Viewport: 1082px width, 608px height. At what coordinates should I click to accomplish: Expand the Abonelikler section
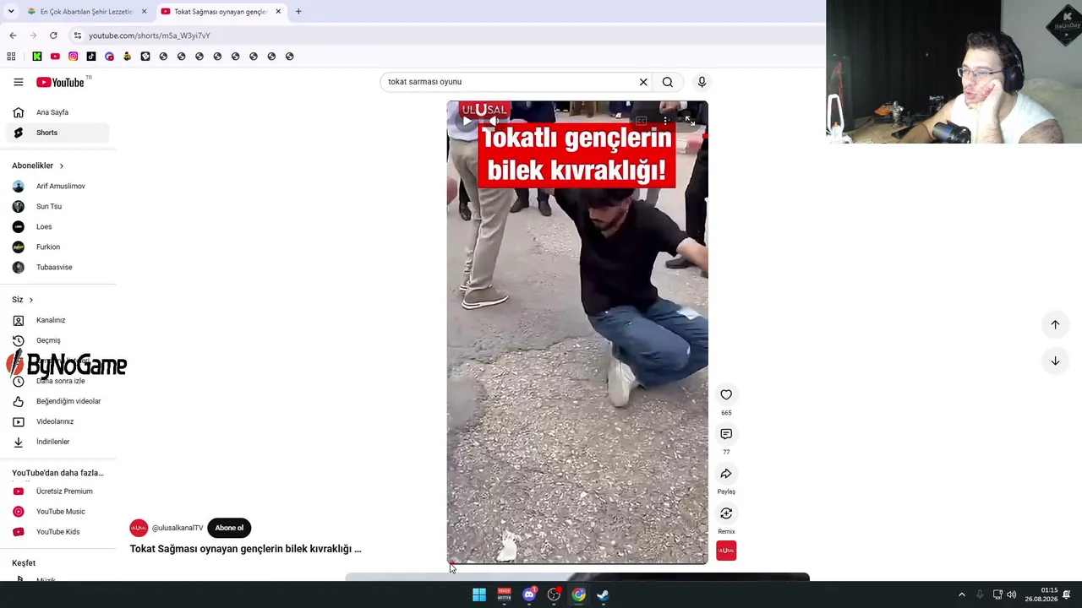(38, 166)
